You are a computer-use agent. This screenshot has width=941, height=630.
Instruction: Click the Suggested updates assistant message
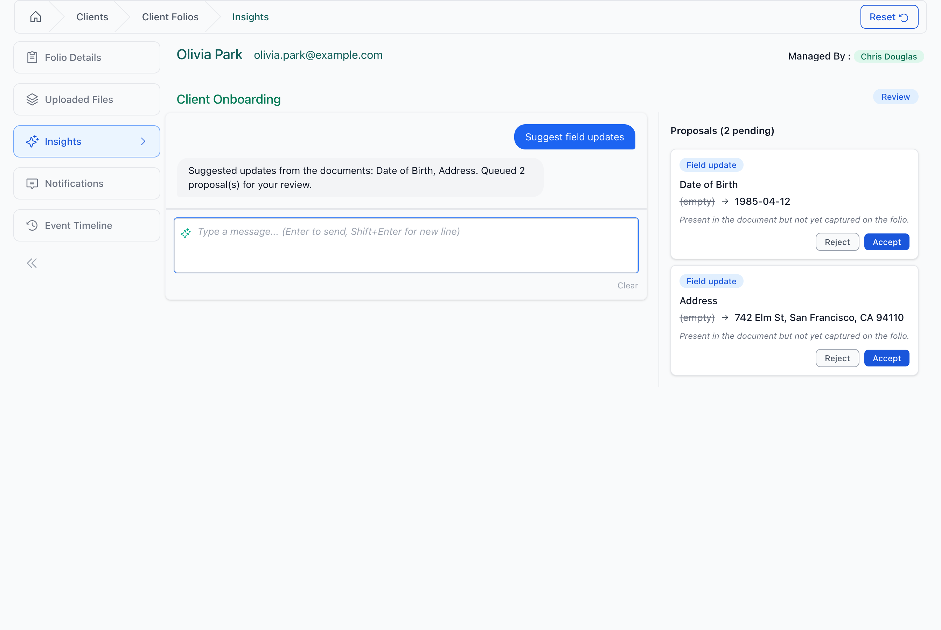(360, 177)
